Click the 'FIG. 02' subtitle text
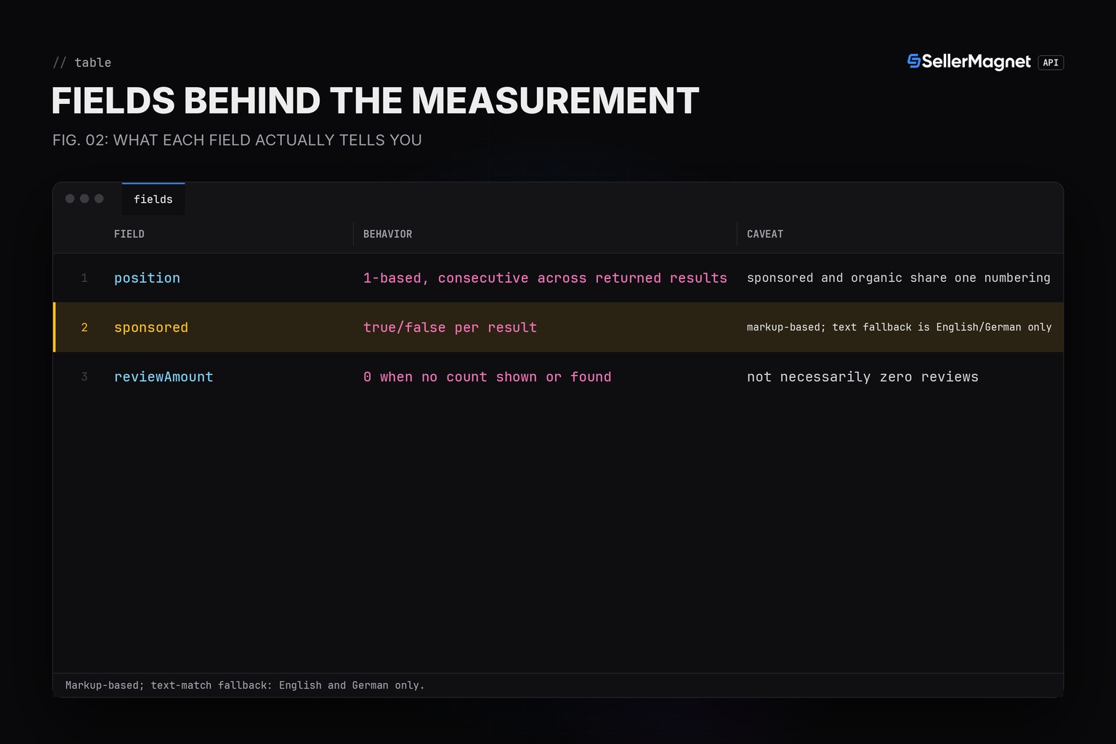This screenshot has height=744, width=1116. point(237,139)
